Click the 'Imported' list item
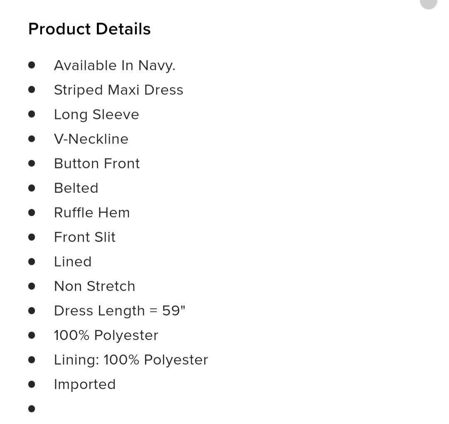Screen dimensions: 449x424 [85, 385]
